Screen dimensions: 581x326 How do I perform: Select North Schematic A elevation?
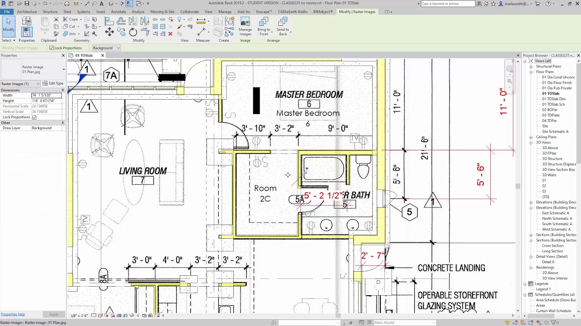click(x=557, y=219)
